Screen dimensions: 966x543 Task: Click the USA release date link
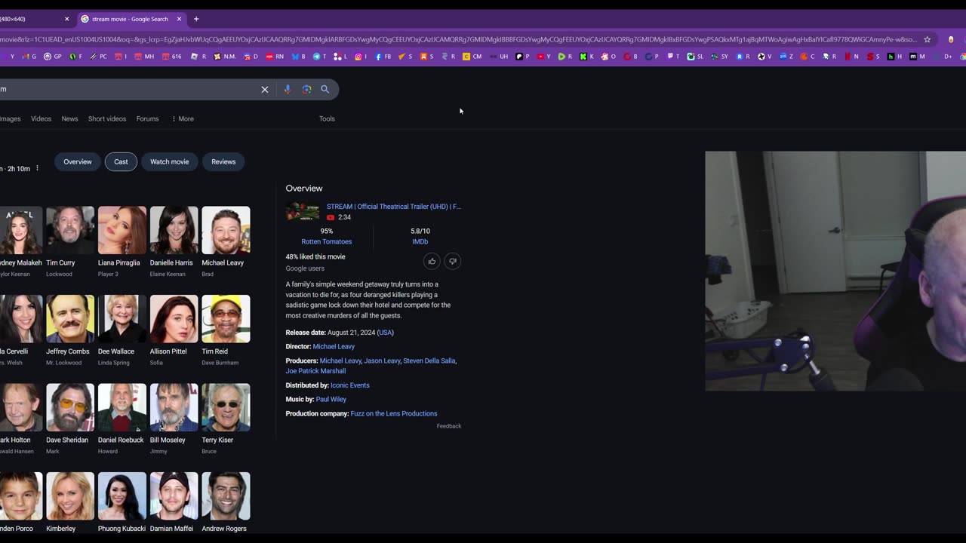tap(386, 333)
